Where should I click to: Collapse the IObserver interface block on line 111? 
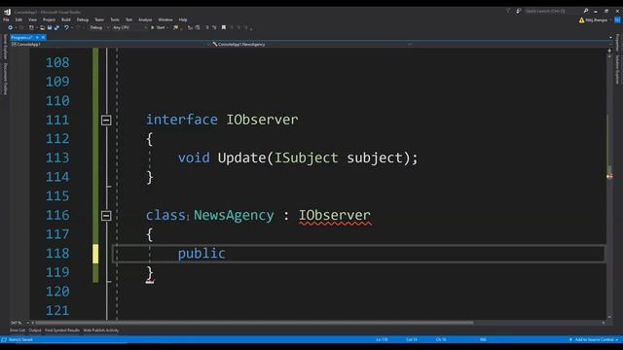click(106, 120)
